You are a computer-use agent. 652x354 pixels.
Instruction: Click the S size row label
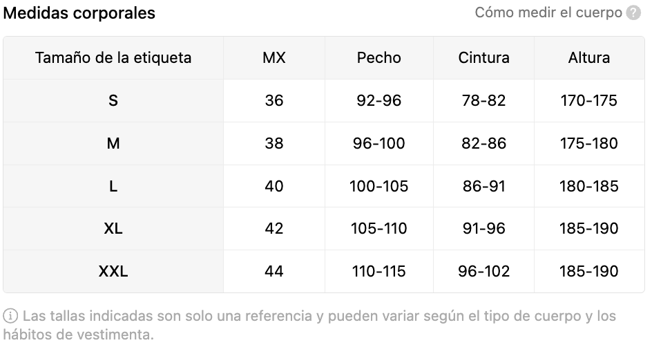click(x=113, y=101)
